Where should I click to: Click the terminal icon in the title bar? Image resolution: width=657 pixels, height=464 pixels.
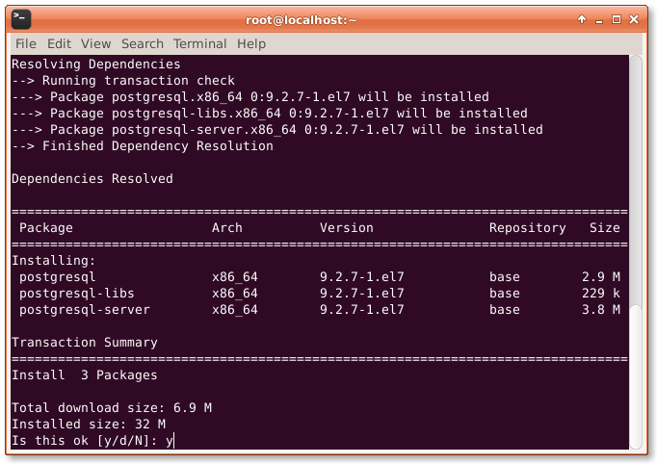tap(20, 18)
